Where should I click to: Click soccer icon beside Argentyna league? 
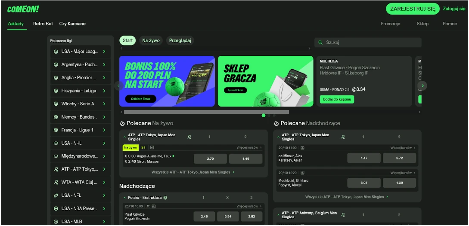click(56, 64)
